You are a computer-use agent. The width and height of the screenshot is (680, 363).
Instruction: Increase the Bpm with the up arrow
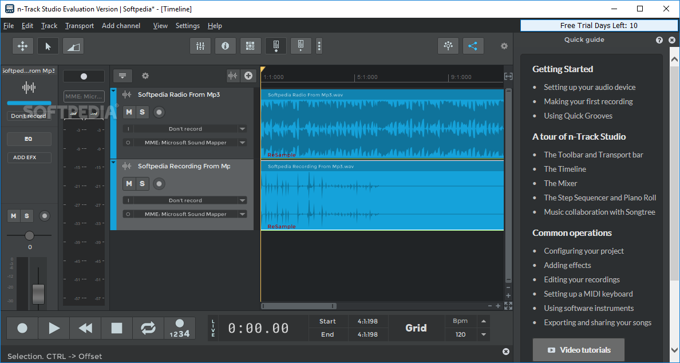pos(484,321)
